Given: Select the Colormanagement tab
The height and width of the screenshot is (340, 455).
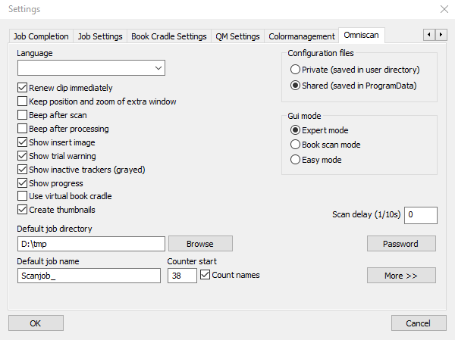Looking at the screenshot, I should pos(302,36).
